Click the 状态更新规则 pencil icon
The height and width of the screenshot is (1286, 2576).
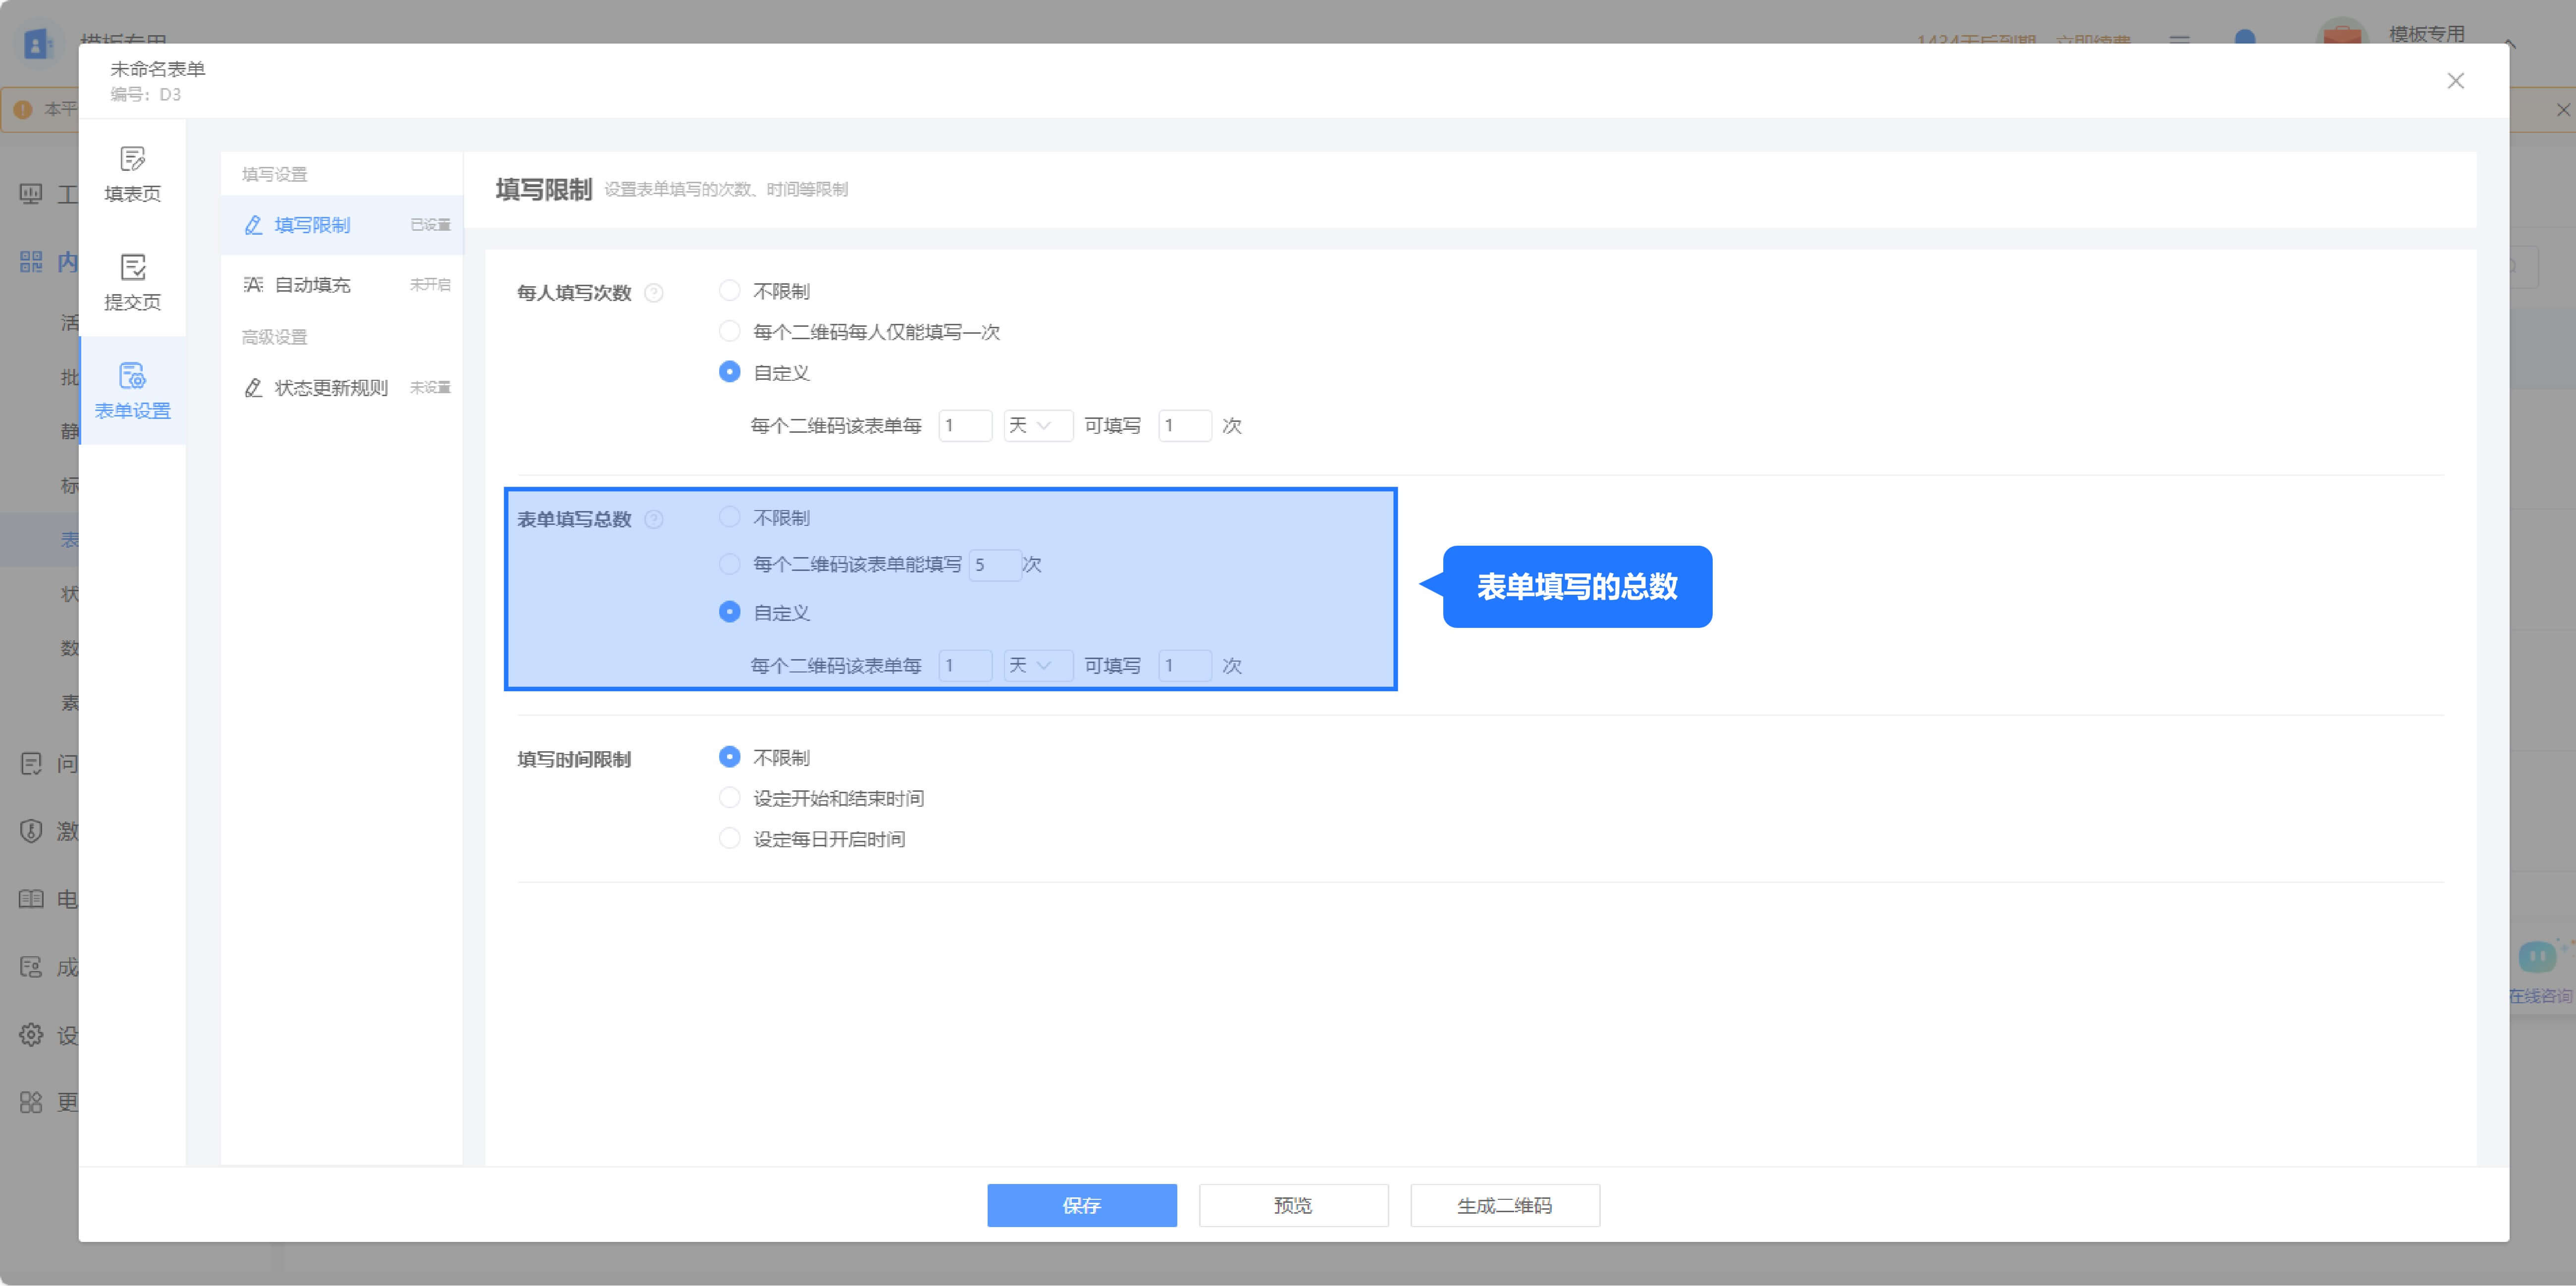[254, 388]
